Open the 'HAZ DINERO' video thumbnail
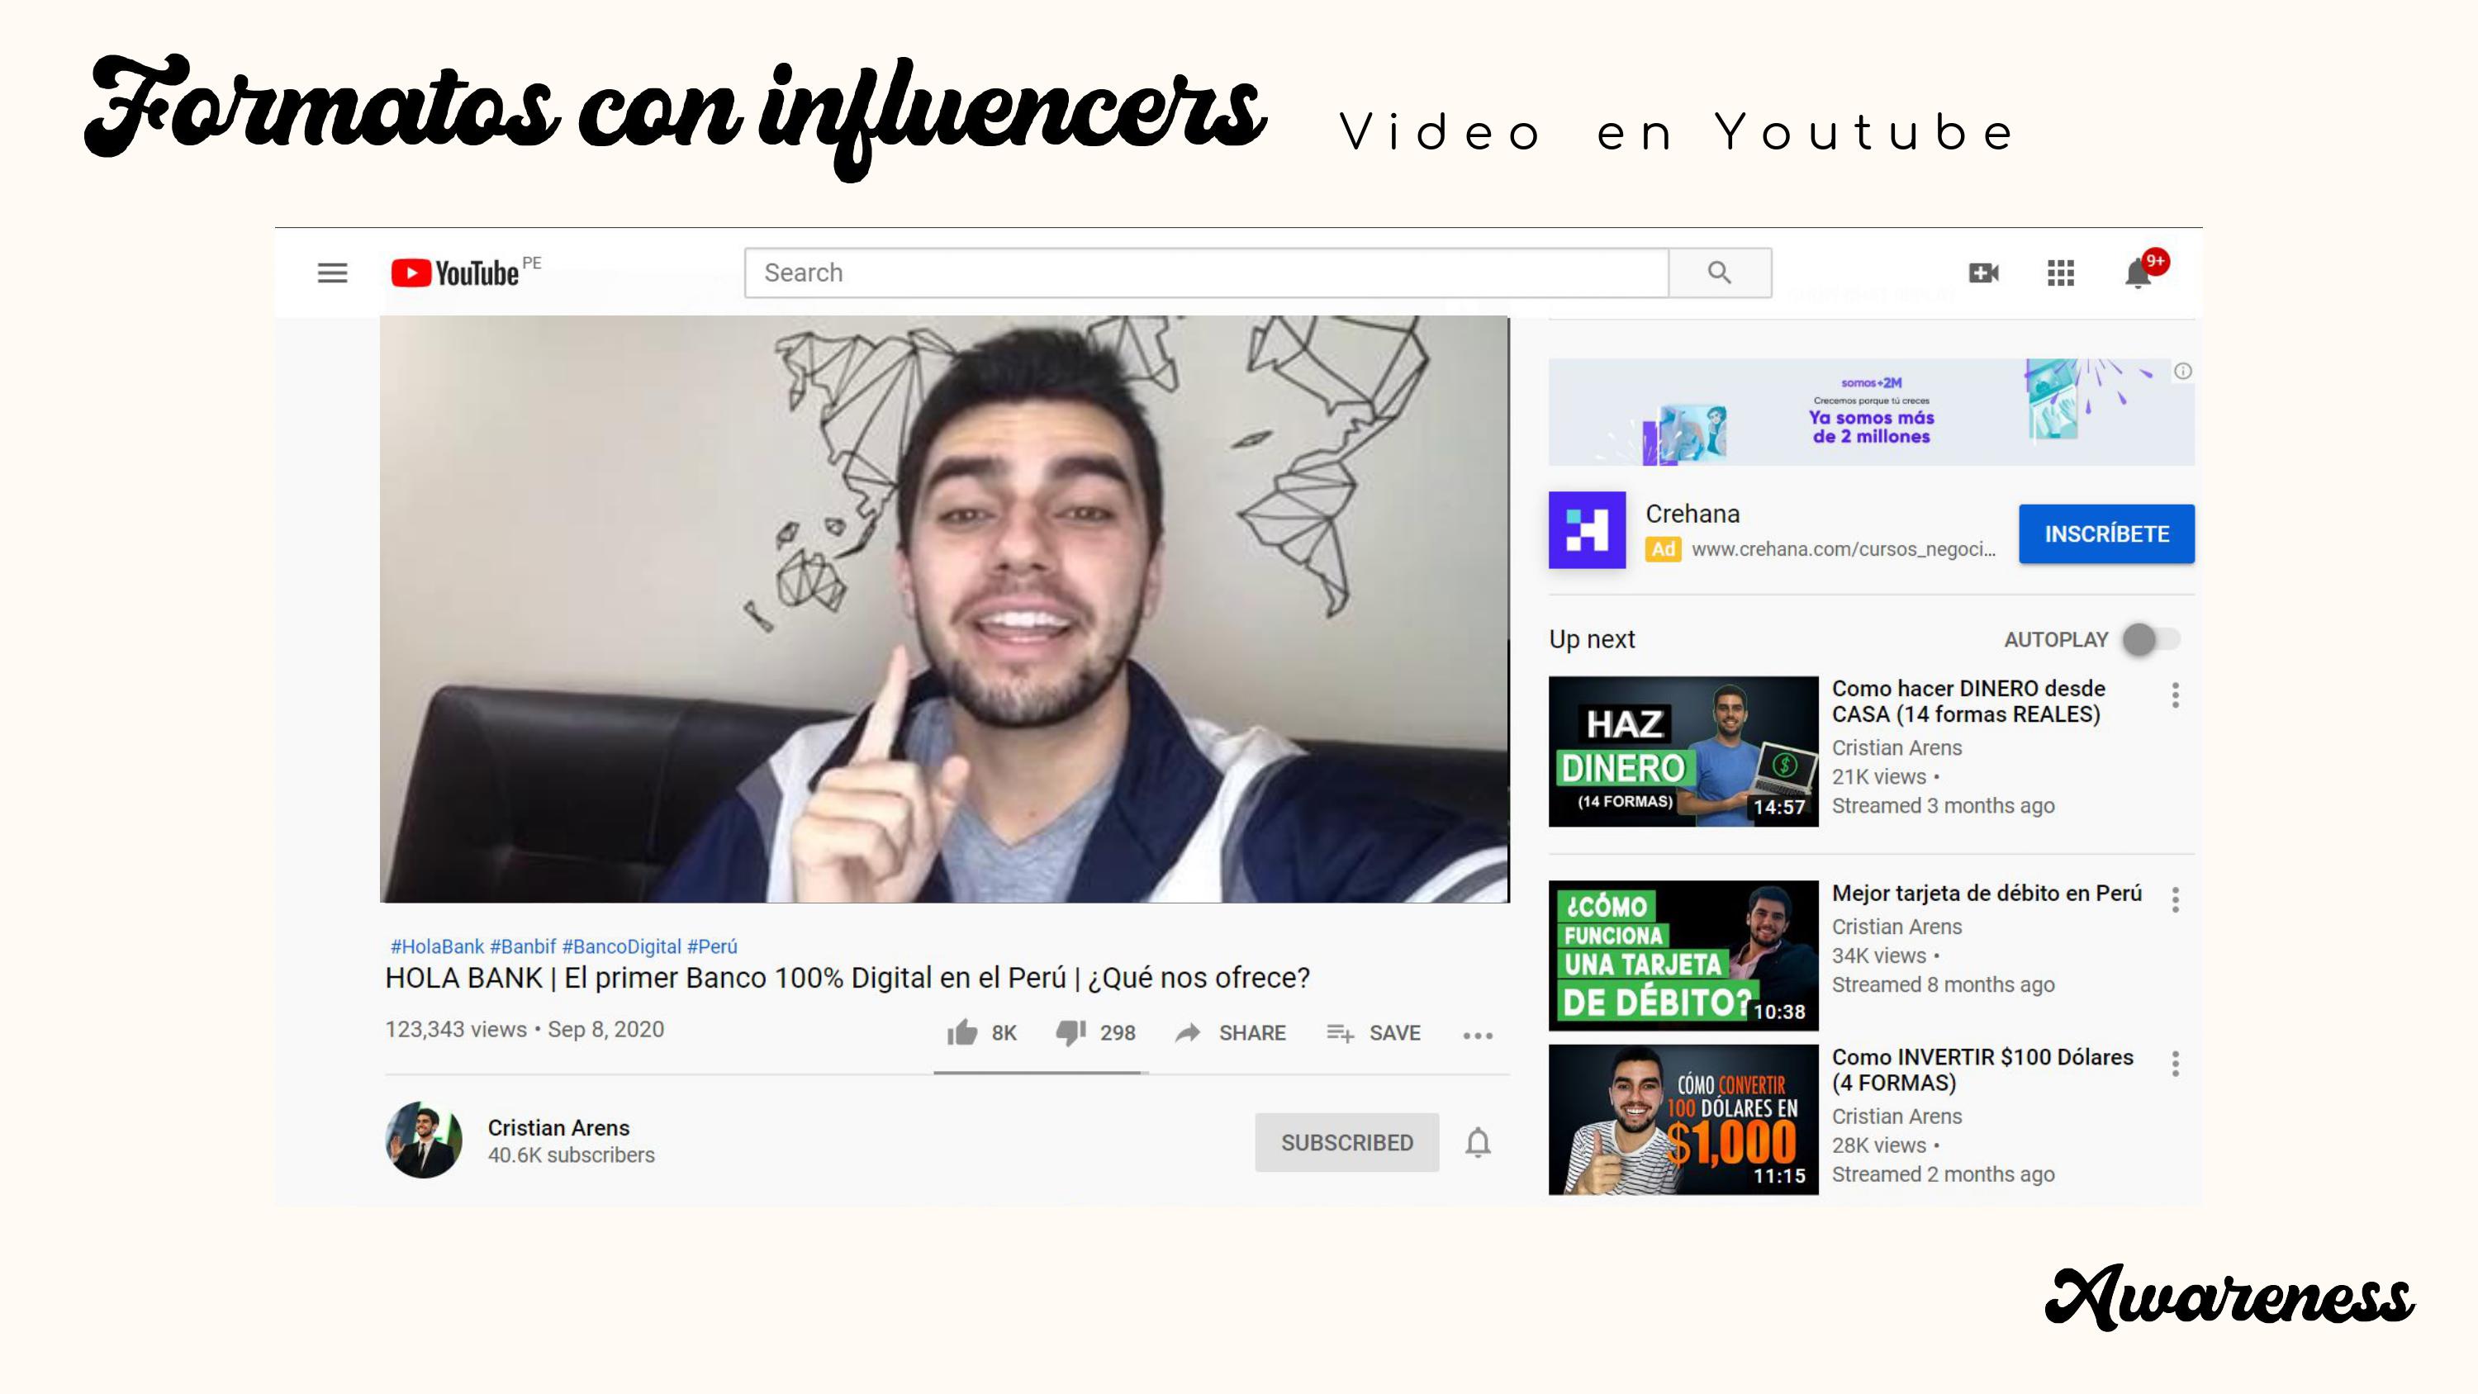Image resolution: width=2478 pixels, height=1394 pixels. coord(1683,752)
